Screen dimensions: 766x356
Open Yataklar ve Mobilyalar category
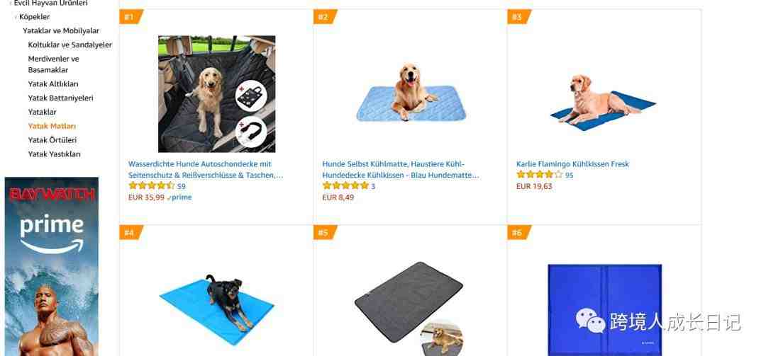61,30
